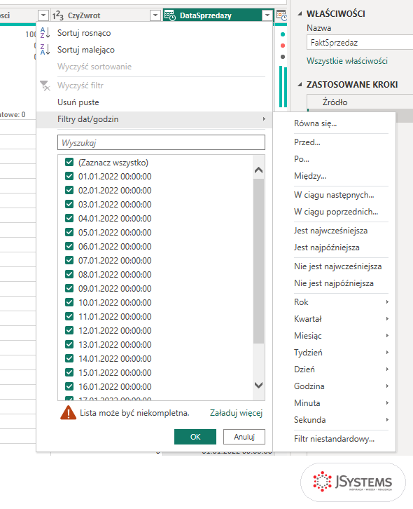Image resolution: width=413 pixels, height=509 pixels.
Task: Click the 123 type icon of CzyZwrot
Action: click(57, 15)
